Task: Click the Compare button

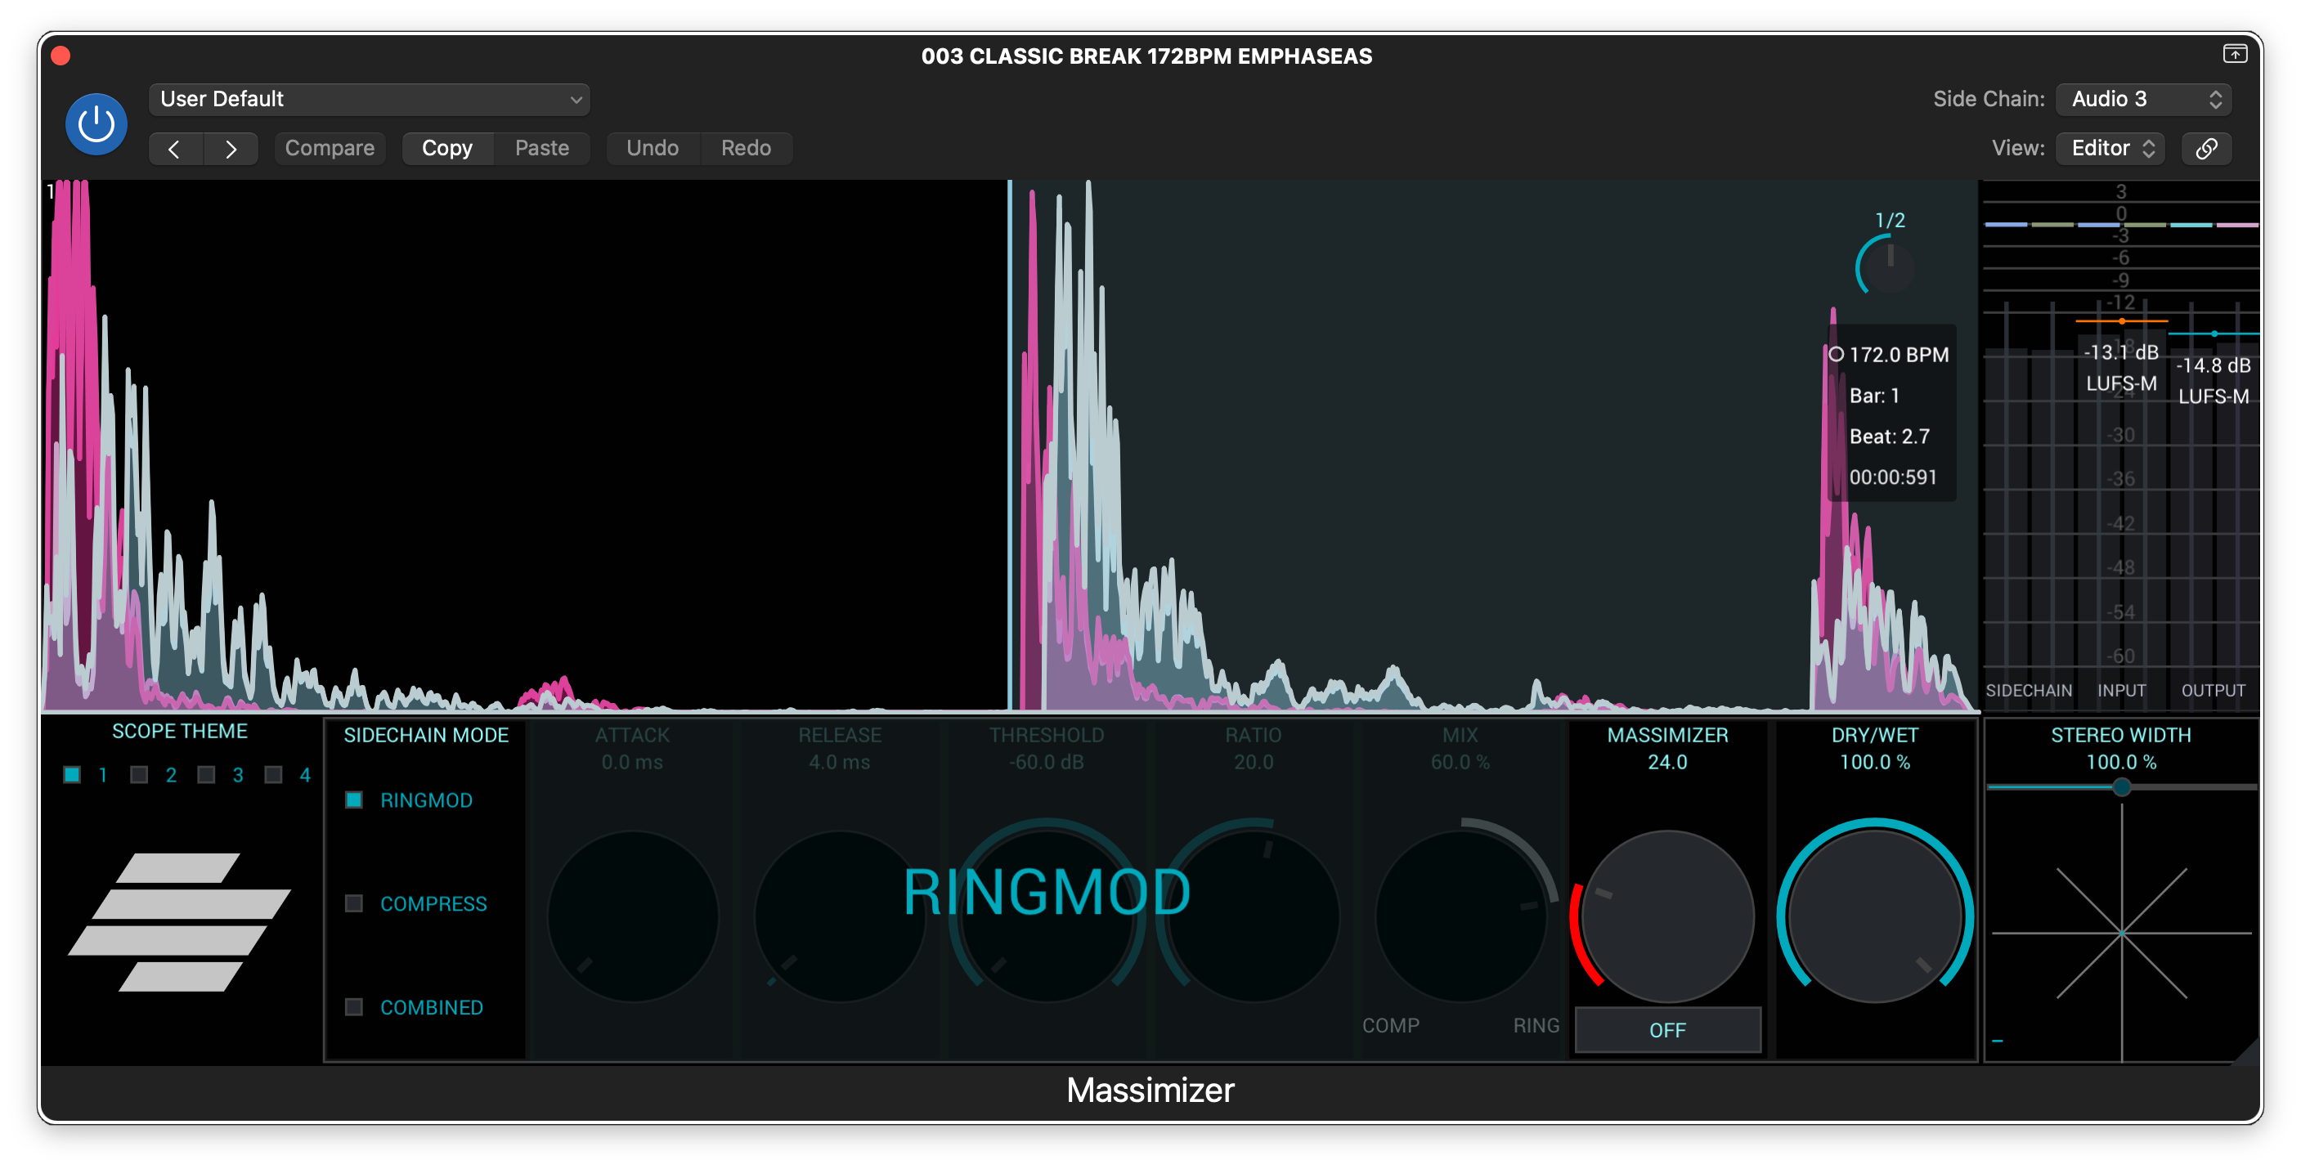Action: tap(330, 148)
